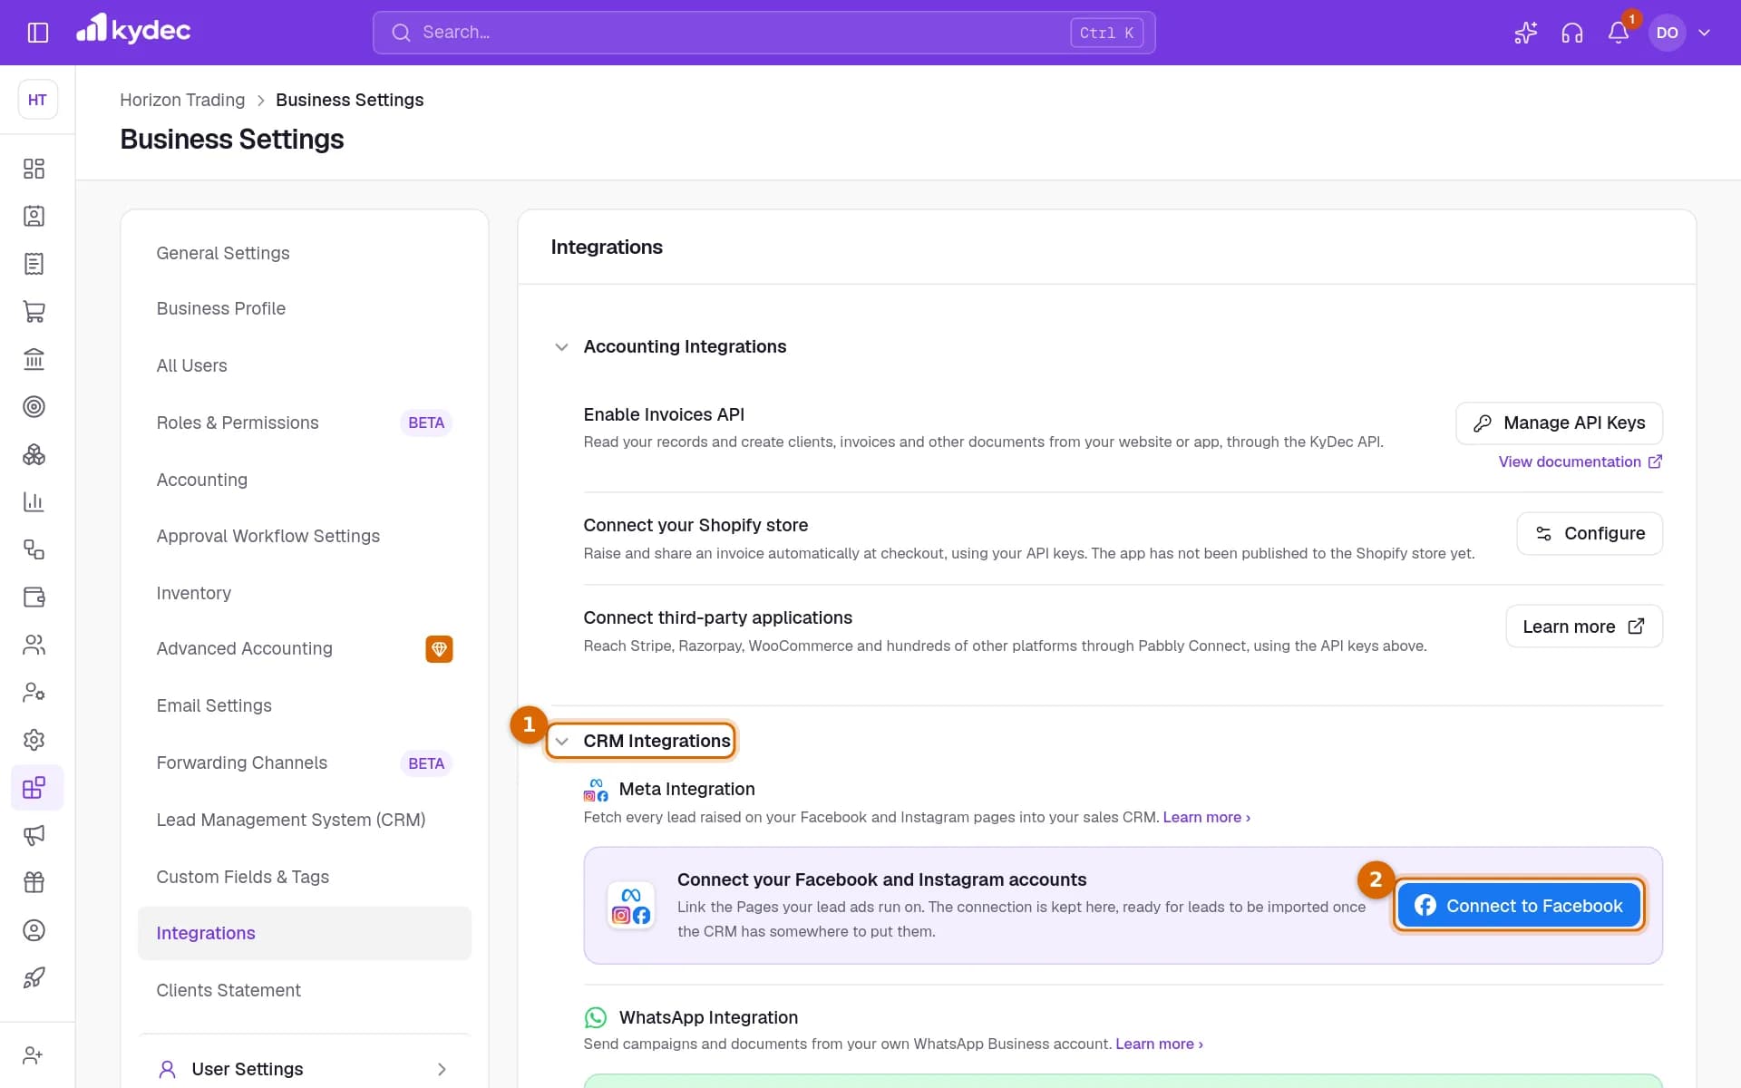The width and height of the screenshot is (1741, 1088).
Task: Open the notifications bell
Action: pos(1619,33)
